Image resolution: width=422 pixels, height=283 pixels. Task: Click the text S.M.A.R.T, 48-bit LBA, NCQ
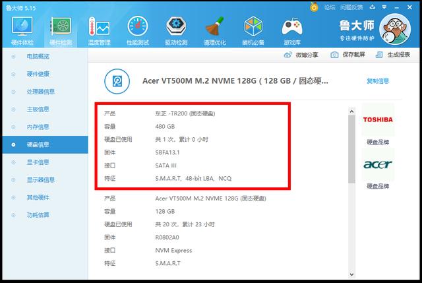[193, 179]
